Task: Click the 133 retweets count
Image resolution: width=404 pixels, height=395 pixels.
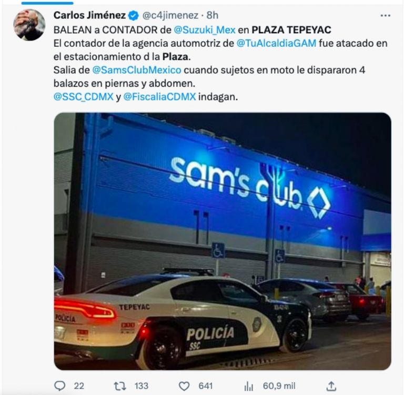Action: point(141,386)
